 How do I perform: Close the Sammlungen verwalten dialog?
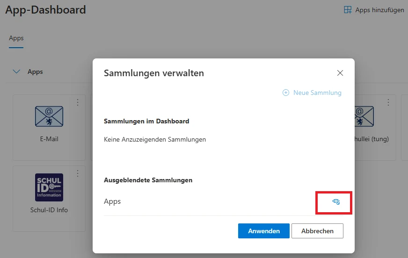coord(340,73)
